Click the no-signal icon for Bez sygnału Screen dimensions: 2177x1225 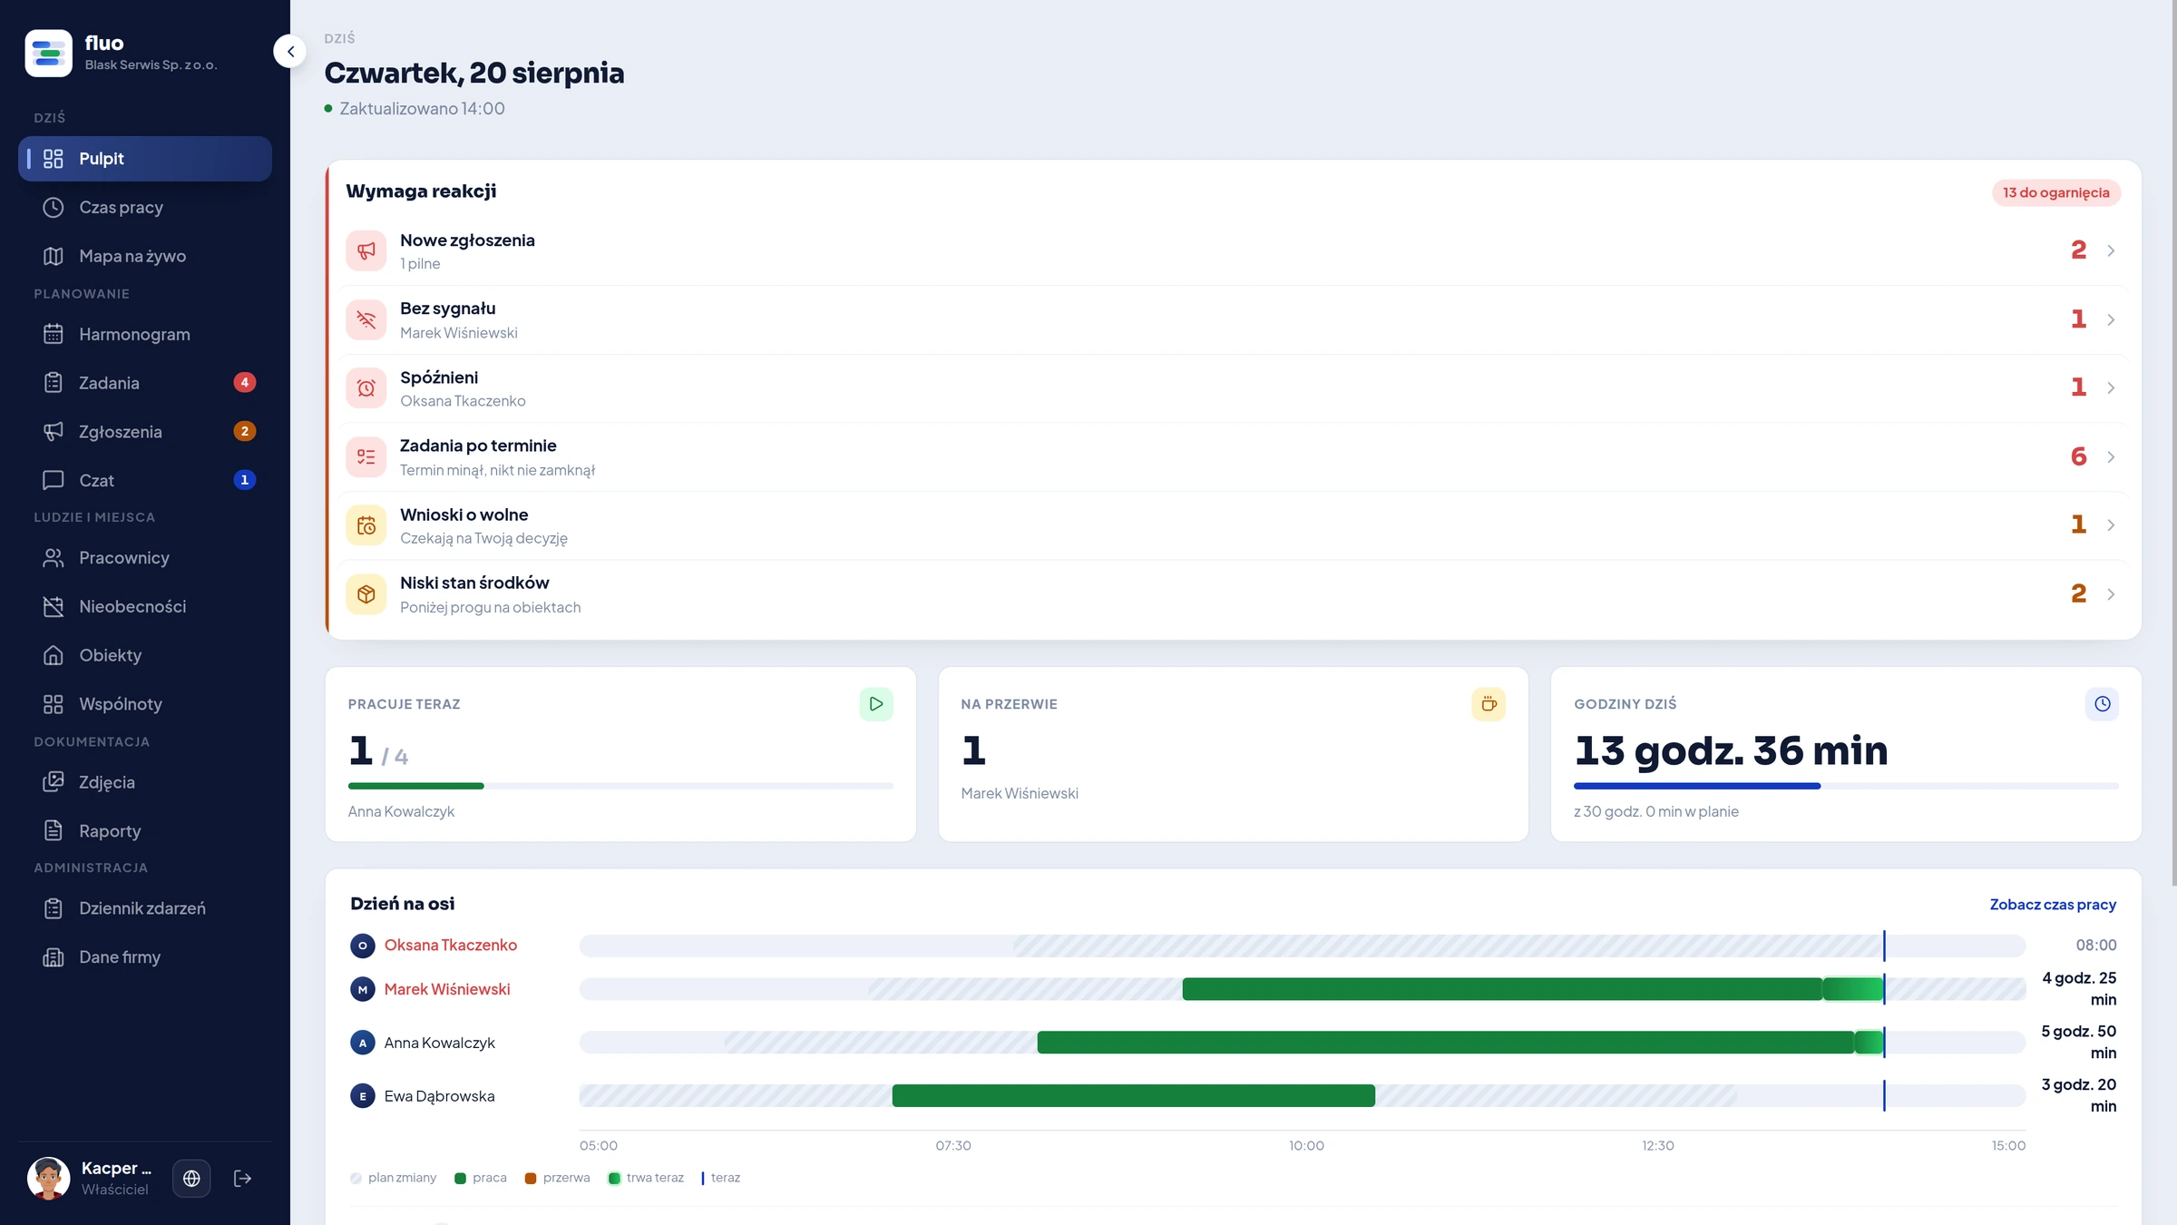pyautogui.click(x=366, y=319)
